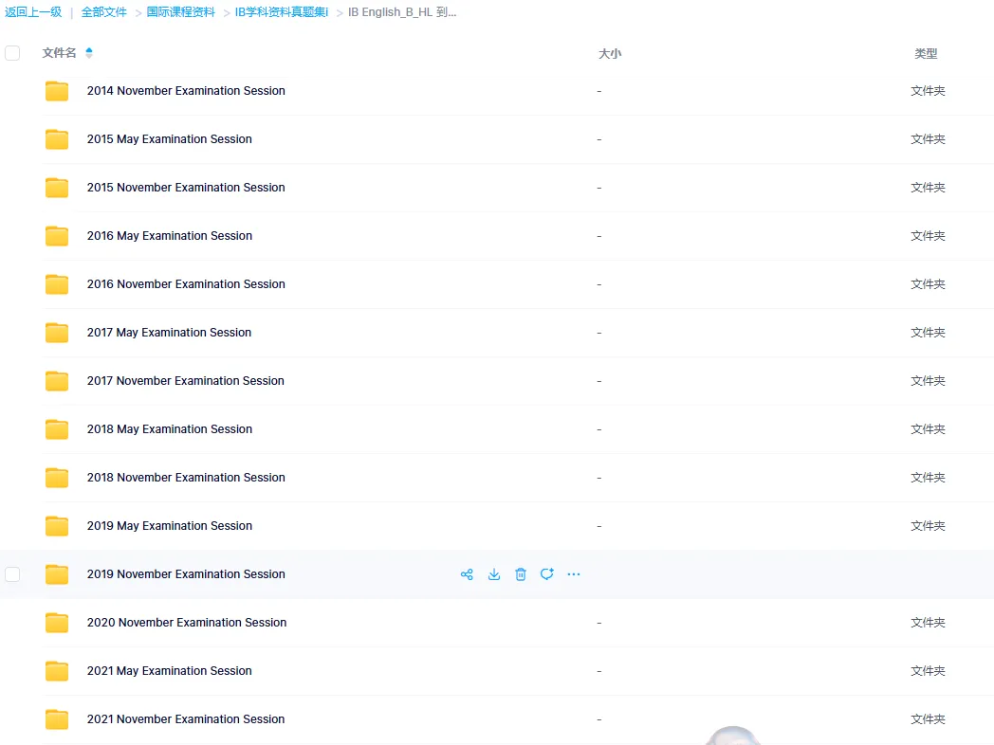Open more options for 2019 November row
This screenshot has width=994, height=745.
pyautogui.click(x=574, y=574)
